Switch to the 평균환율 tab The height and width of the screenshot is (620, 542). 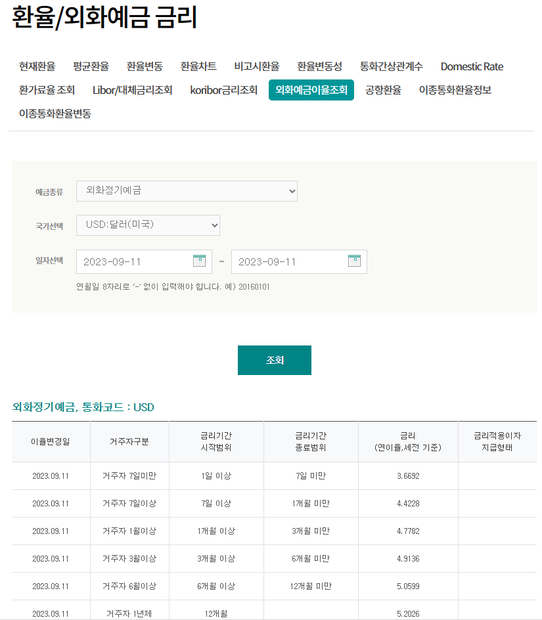[91, 66]
